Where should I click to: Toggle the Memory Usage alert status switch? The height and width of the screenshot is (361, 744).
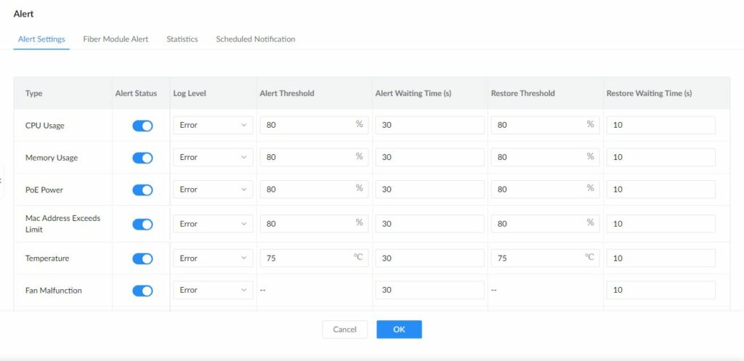click(x=142, y=158)
